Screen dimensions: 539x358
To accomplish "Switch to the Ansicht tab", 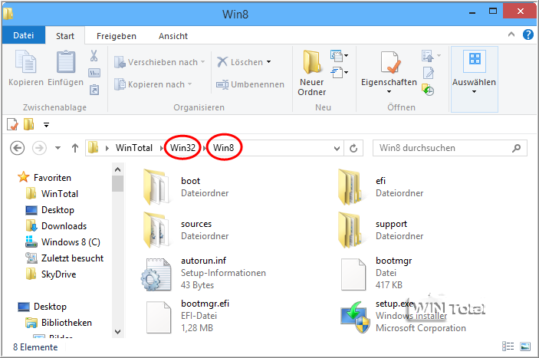I will tap(173, 36).
